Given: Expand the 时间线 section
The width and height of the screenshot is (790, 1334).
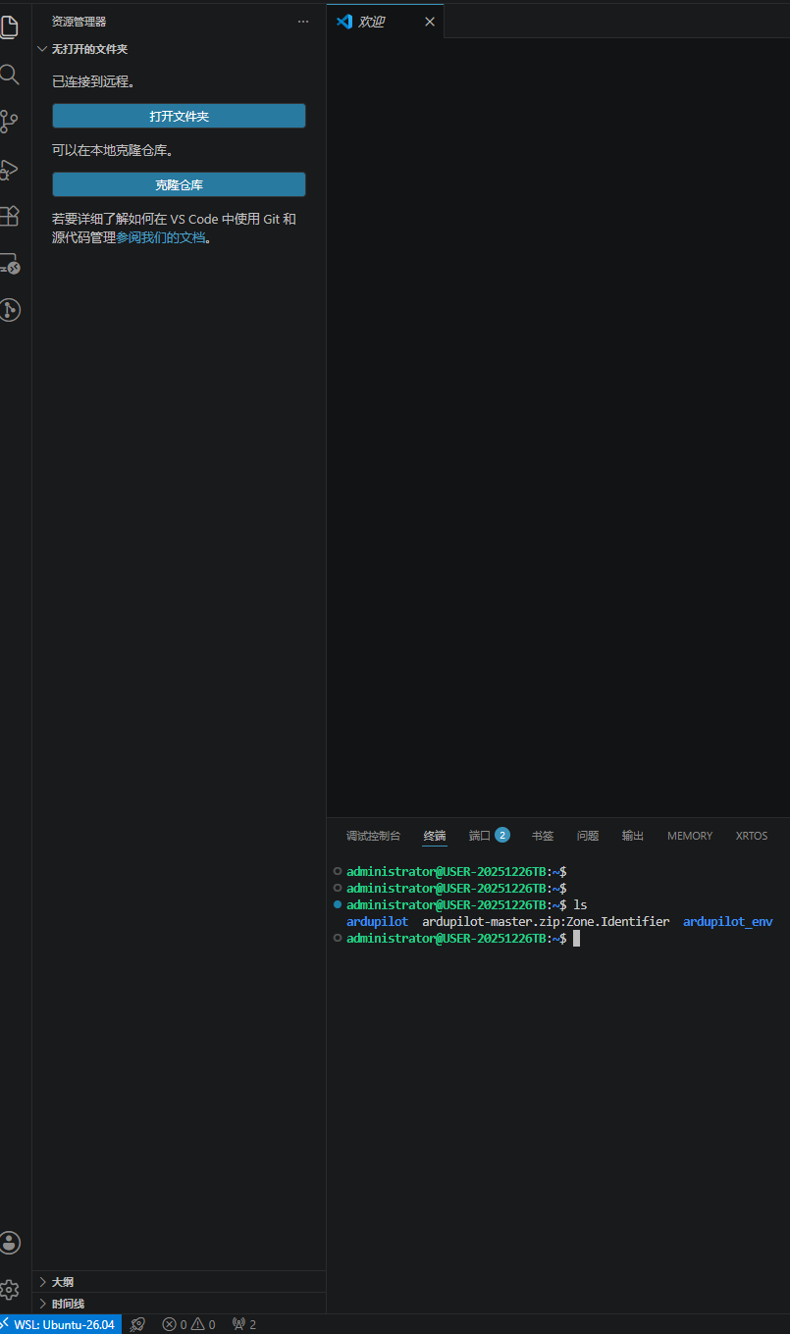Looking at the screenshot, I should pos(42,1304).
